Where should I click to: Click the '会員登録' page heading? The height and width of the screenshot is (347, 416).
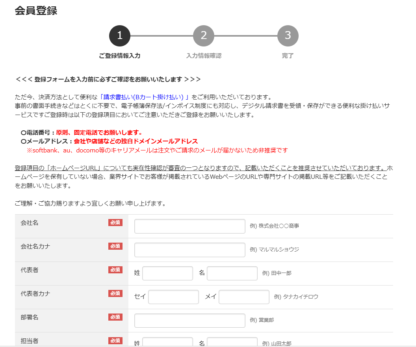point(36,11)
